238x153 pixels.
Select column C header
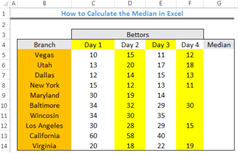tap(93, 3)
